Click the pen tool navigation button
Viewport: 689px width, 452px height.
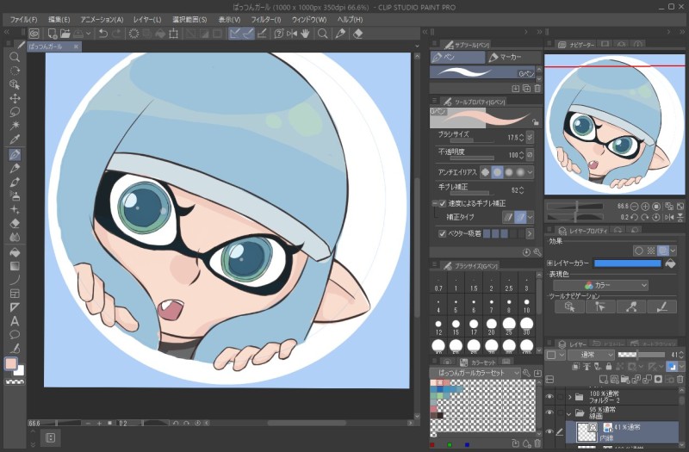click(662, 306)
